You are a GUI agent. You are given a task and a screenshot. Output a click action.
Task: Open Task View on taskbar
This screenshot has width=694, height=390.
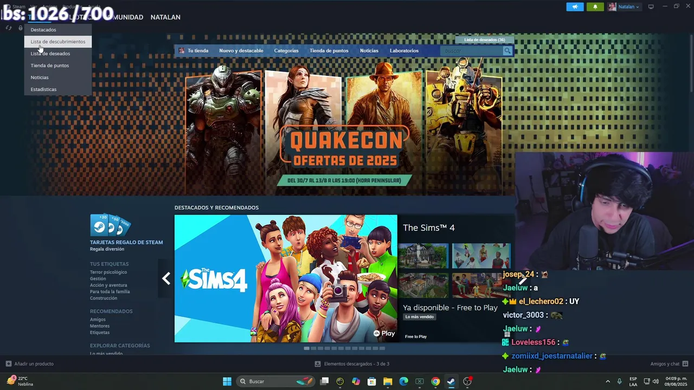click(x=324, y=381)
